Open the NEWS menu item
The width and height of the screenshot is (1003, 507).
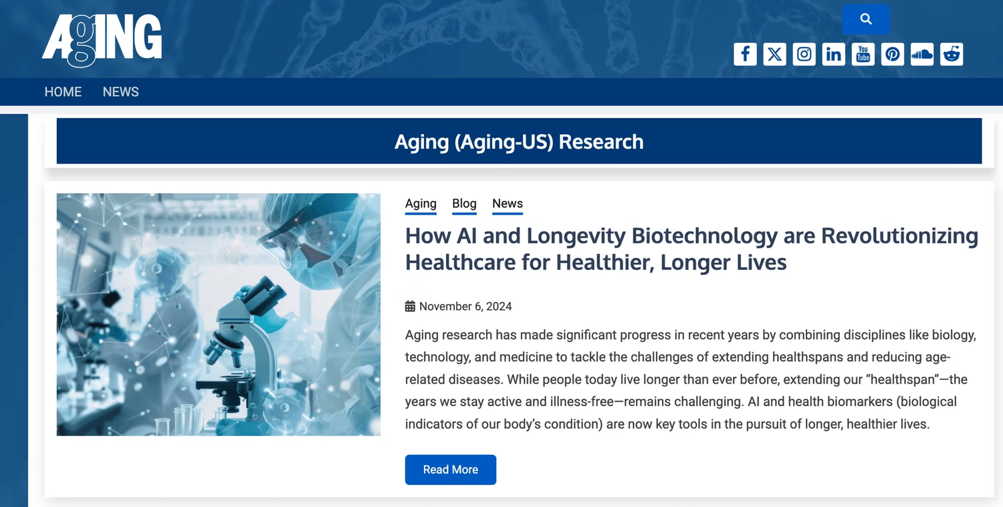click(120, 92)
